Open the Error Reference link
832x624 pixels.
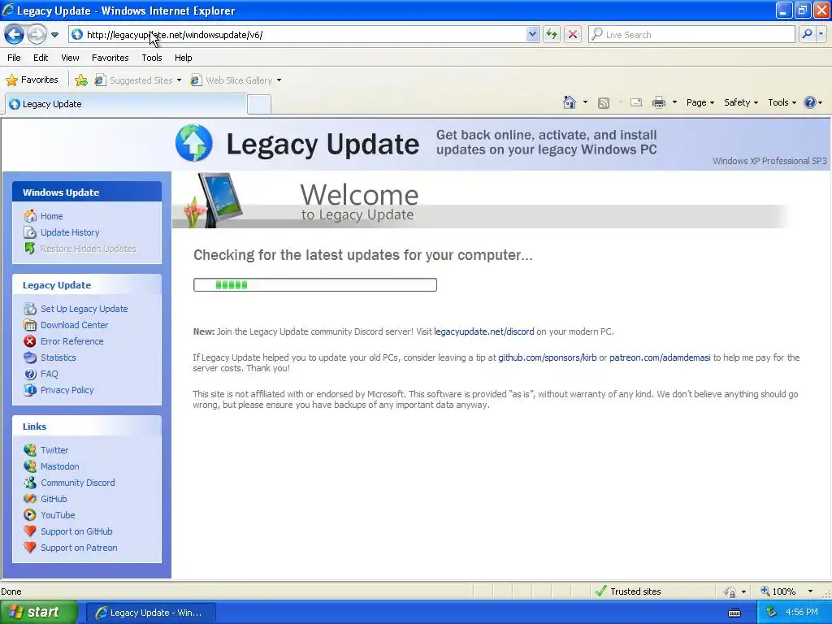coord(71,341)
